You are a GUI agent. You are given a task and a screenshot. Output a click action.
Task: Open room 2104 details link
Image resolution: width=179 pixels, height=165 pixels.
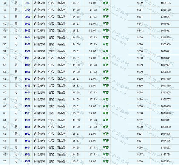tap(27, 10)
